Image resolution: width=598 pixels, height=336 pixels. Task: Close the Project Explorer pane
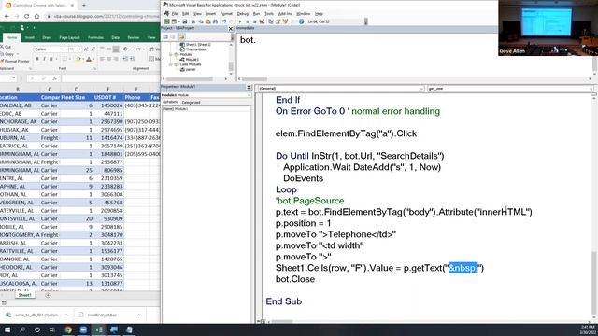231,29
